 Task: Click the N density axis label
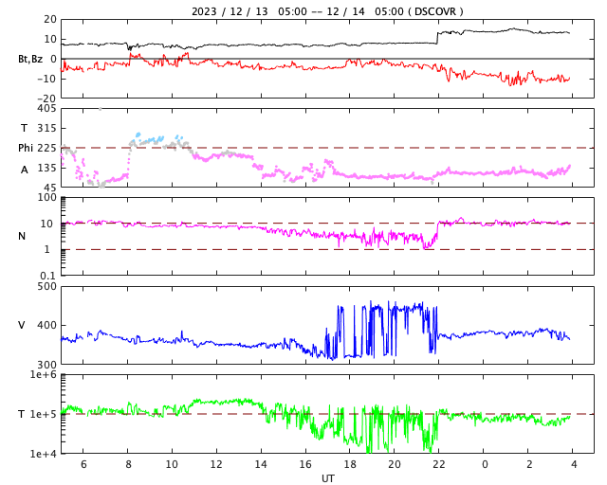[x=22, y=236]
